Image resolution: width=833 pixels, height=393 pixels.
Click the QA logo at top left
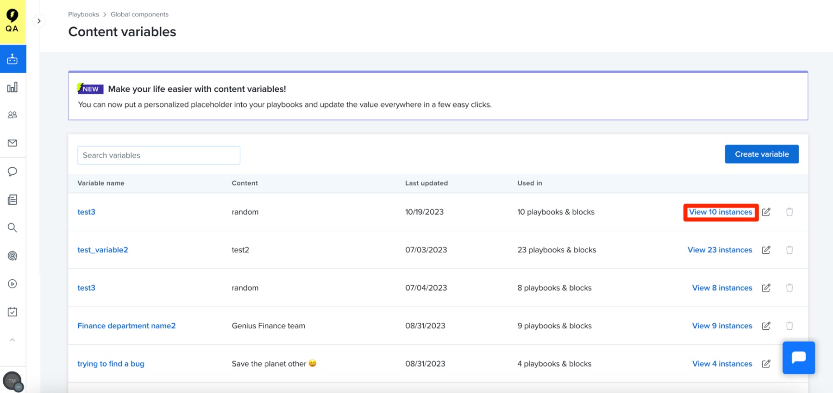coord(12,21)
